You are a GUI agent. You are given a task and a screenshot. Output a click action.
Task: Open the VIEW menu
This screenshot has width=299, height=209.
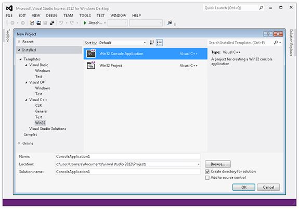(36, 16)
